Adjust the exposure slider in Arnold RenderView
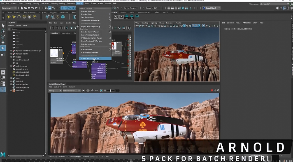 tap(111, 90)
